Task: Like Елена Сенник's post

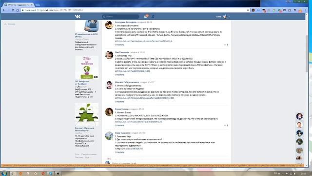Action: [x=226, y=125]
